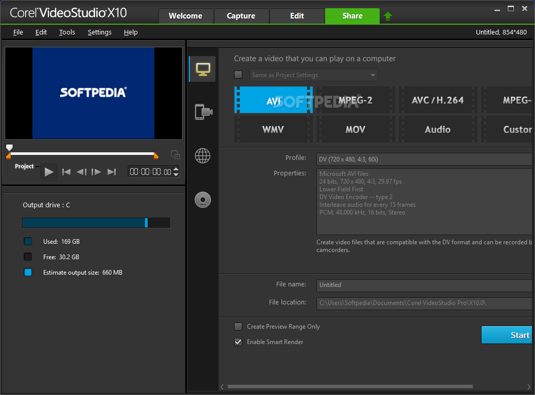Click the timecode stepper arrows
This screenshot has width=535, height=395.
(176, 172)
